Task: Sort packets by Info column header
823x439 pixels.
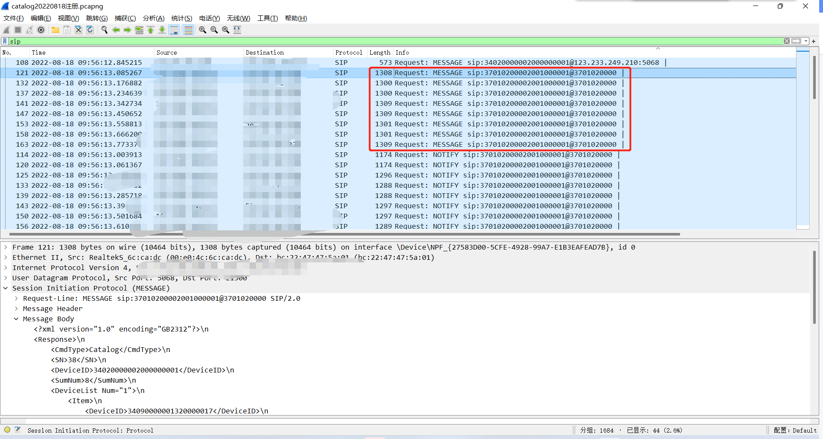Action: click(595, 52)
